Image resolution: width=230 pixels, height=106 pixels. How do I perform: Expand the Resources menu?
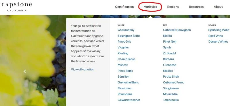click(196, 7)
